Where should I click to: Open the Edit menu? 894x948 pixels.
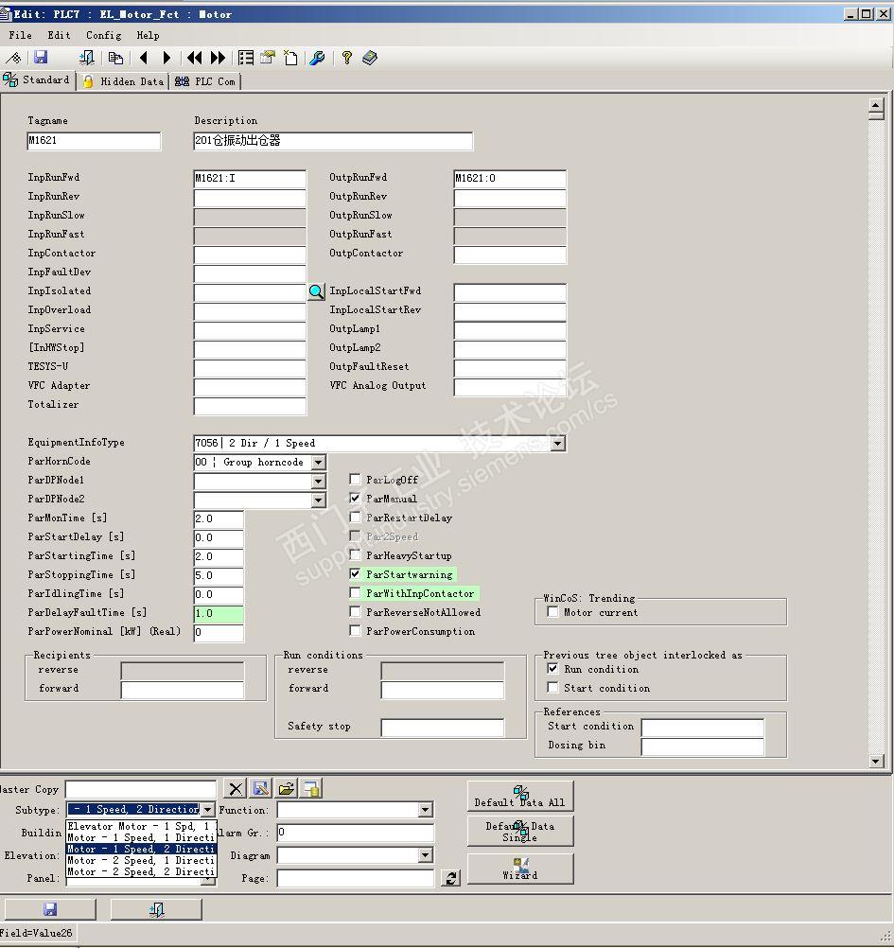click(59, 35)
